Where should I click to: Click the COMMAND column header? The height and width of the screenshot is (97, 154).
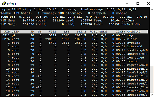pyautogui.click(x=134, y=31)
